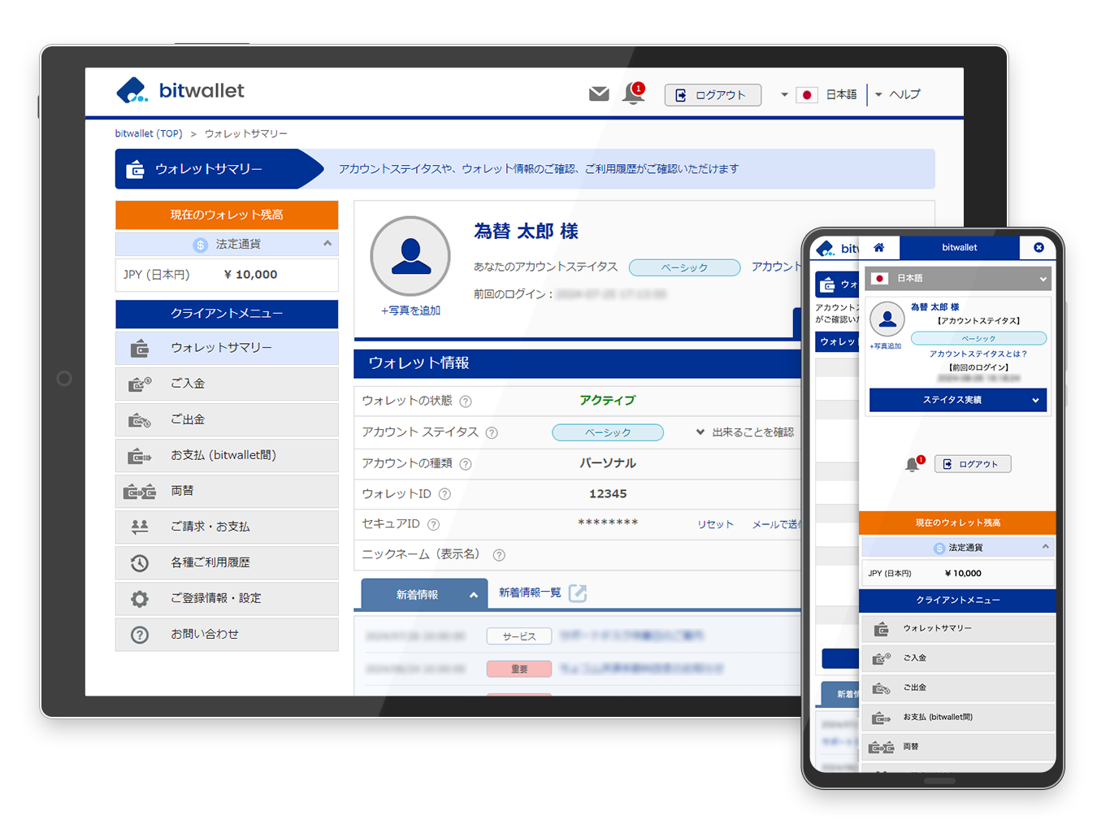The image size is (1097, 829).
Task: Collapse the 法定通貨 section on tablet sidebar
Action: coord(327,244)
